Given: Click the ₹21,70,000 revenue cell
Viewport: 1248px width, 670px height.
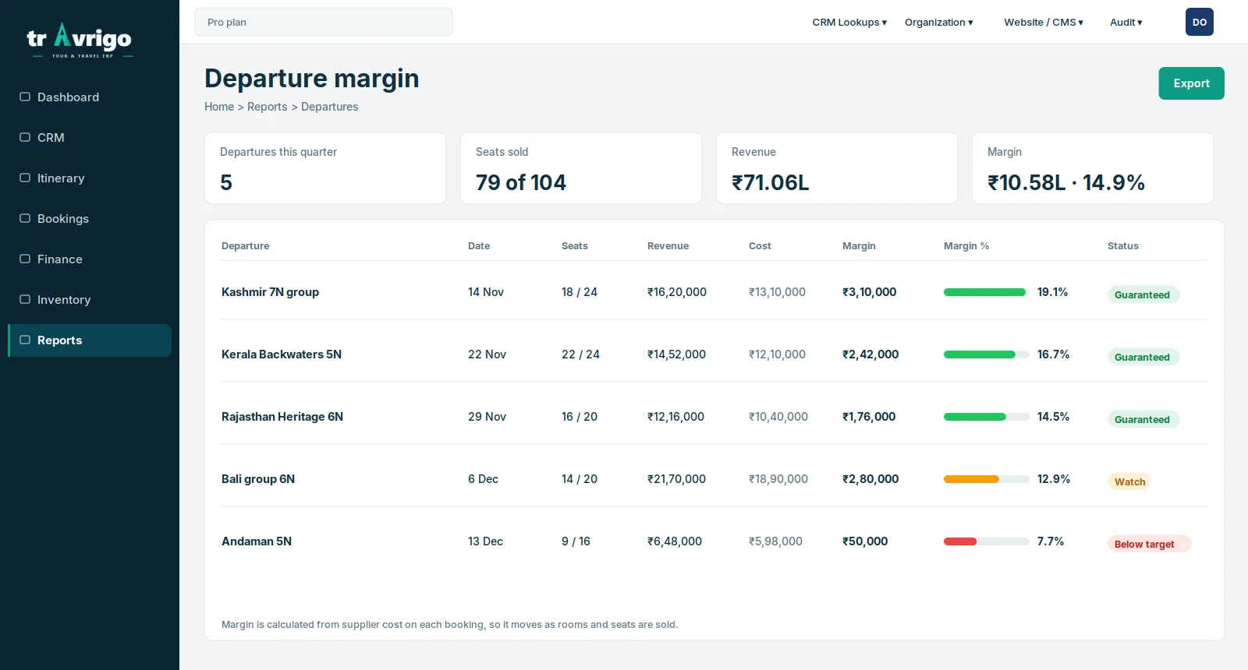Looking at the screenshot, I should [676, 479].
